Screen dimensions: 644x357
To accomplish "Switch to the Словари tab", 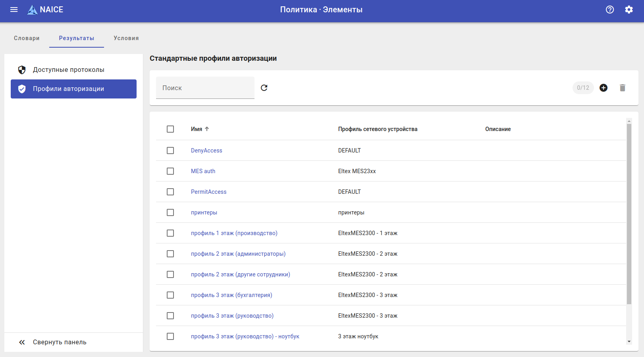I will [27, 38].
